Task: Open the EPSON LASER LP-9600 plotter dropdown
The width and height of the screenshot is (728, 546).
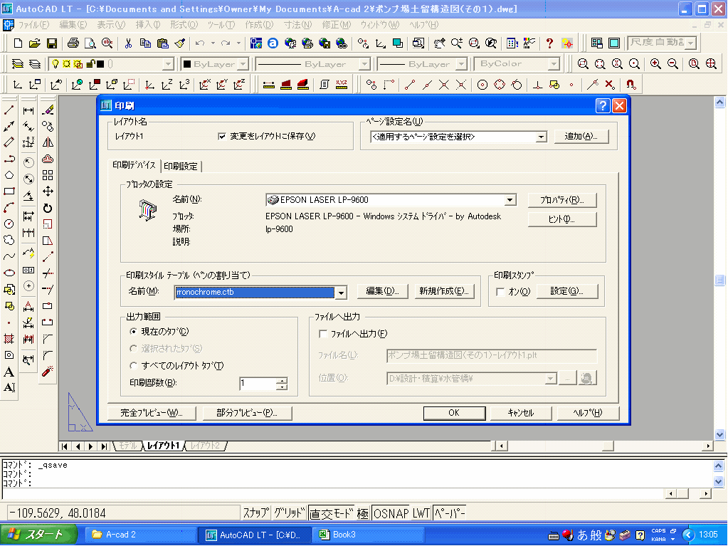Action: coord(510,200)
